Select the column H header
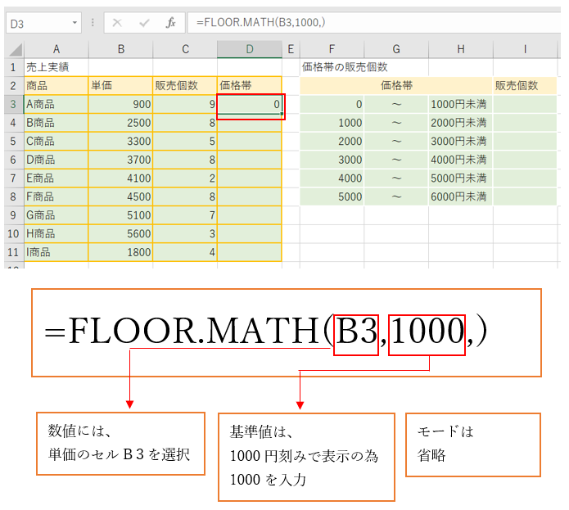569x510 pixels. pos(461,49)
